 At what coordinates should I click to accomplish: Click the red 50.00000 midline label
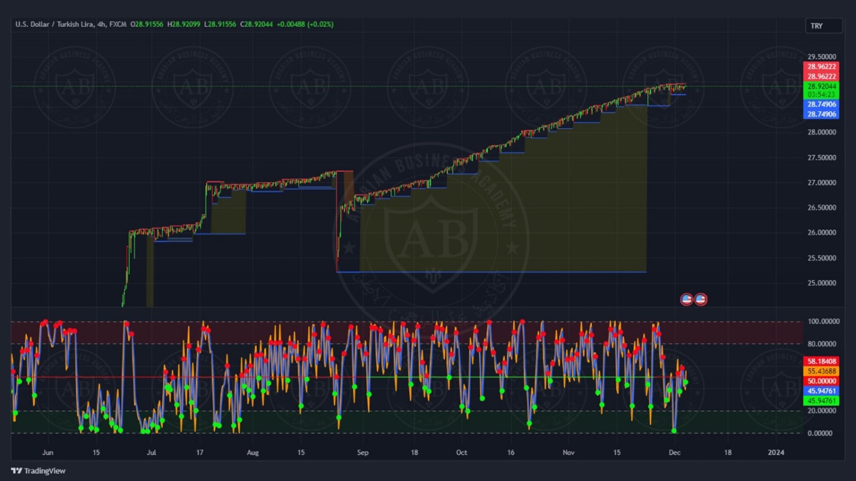[x=821, y=381]
